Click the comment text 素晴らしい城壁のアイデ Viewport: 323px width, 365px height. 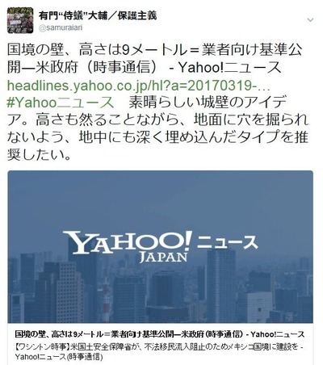pos(208,103)
